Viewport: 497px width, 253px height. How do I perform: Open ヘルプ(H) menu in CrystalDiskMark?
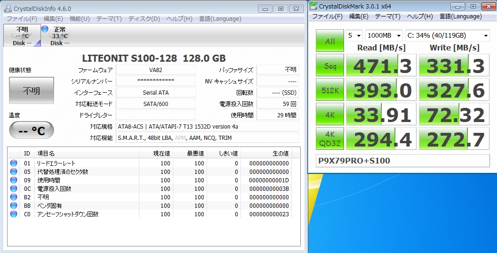click(420, 16)
